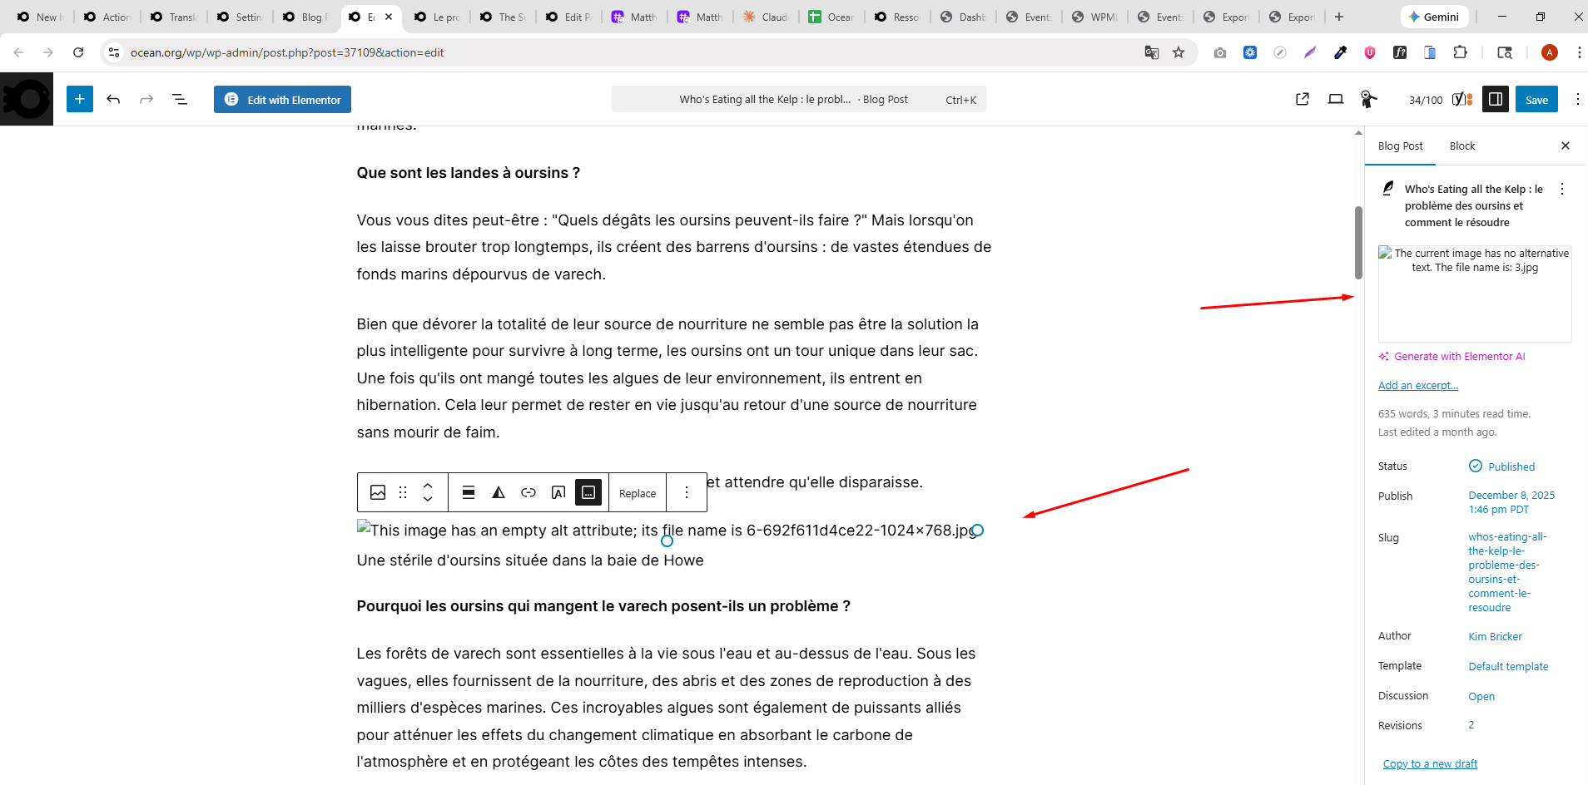This screenshot has width=1588, height=785.
Task: Open the Chrome profile avatar
Action: (x=1550, y=52)
